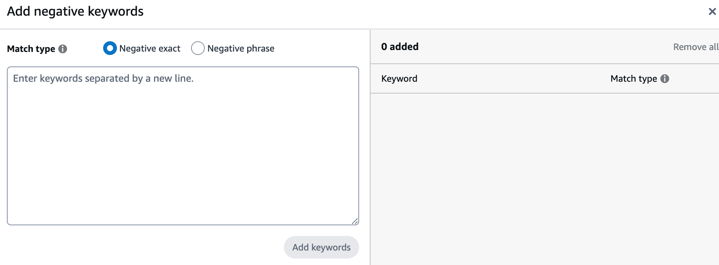The height and width of the screenshot is (265, 719).
Task: Click info icon beside Match type label
Action: 63,49
